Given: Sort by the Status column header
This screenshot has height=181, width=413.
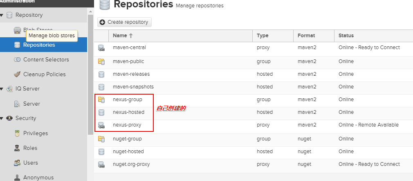Looking at the screenshot, I should click(x=373, y=36).
